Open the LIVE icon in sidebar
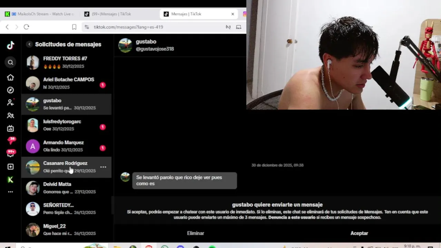Screen dimensions: 441x248 [10, 128]
